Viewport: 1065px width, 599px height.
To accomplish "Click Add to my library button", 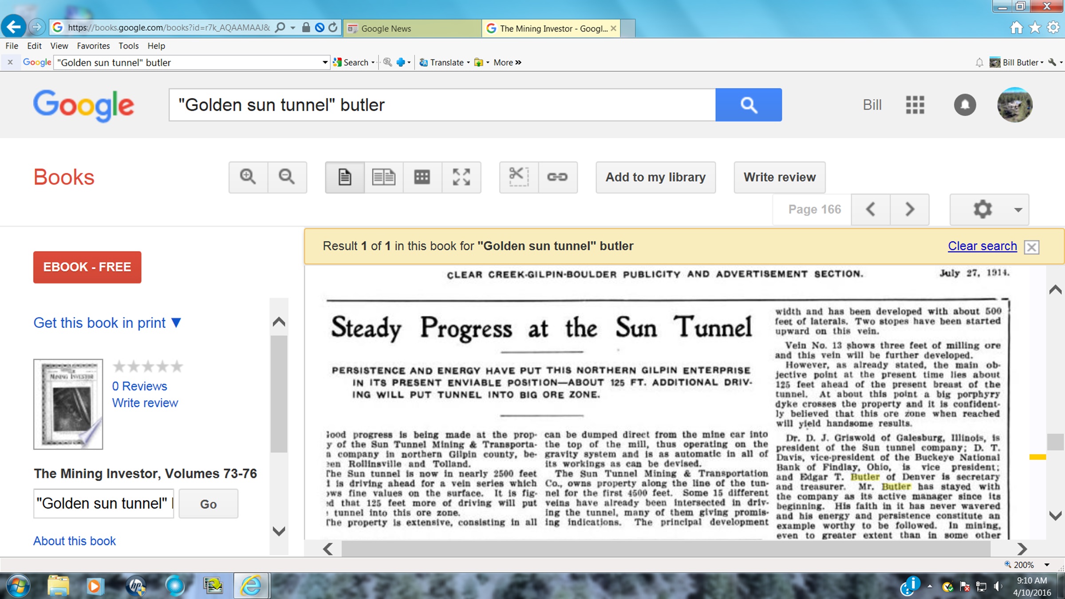I will click(655, 177).
